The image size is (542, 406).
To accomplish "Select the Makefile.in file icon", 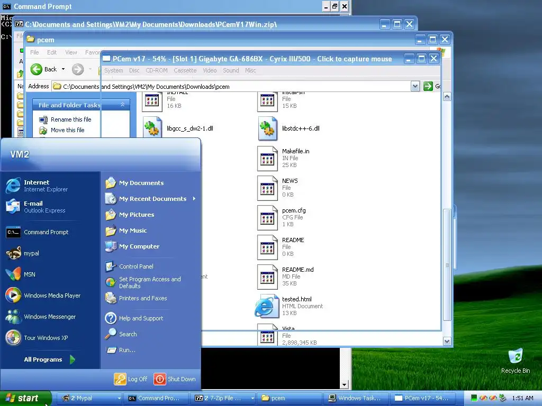I will point(267,159).
